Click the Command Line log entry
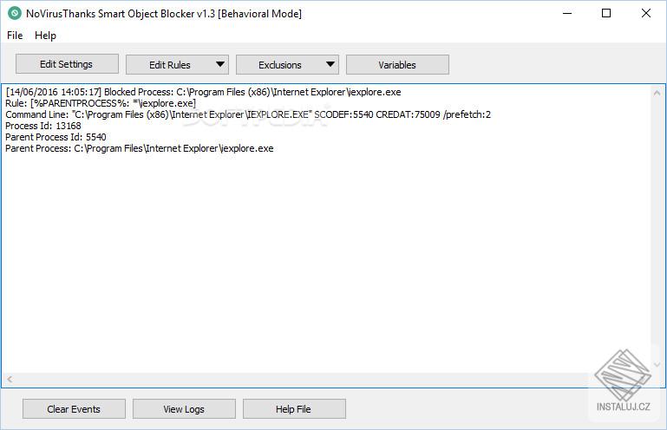This screenshot has height=430, width=667. pyautogui.click(x=248, y=114)
